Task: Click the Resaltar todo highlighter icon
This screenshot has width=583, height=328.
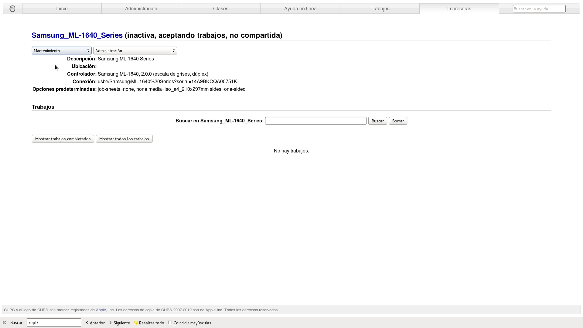Action: tap(136, 323)
